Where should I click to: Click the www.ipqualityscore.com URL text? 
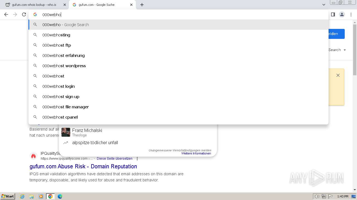(64, 159)
